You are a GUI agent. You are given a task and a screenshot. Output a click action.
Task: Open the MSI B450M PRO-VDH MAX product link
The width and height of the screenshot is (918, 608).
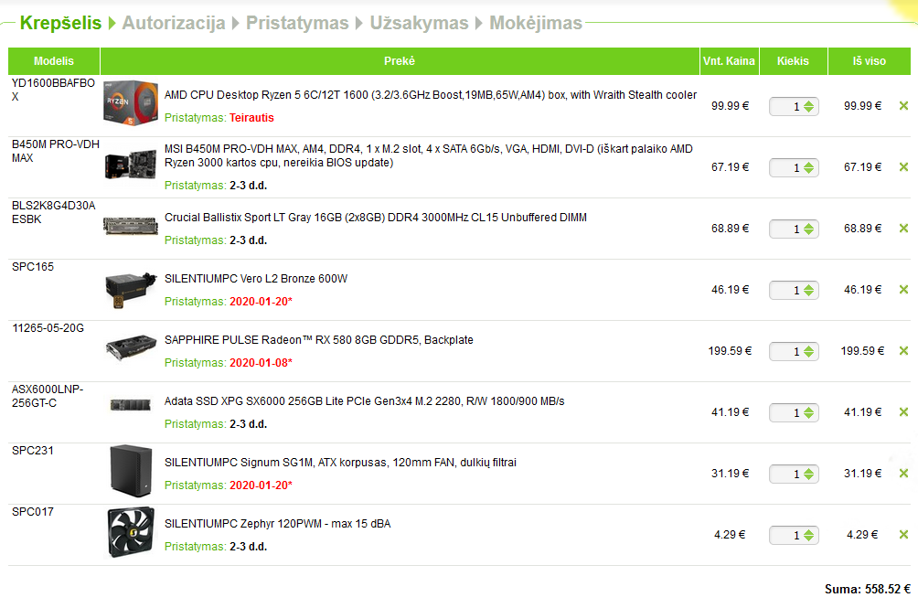pyautogui.click(x=429, y=155)
